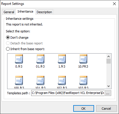Open the browse button for Templates path

[108, 93]
